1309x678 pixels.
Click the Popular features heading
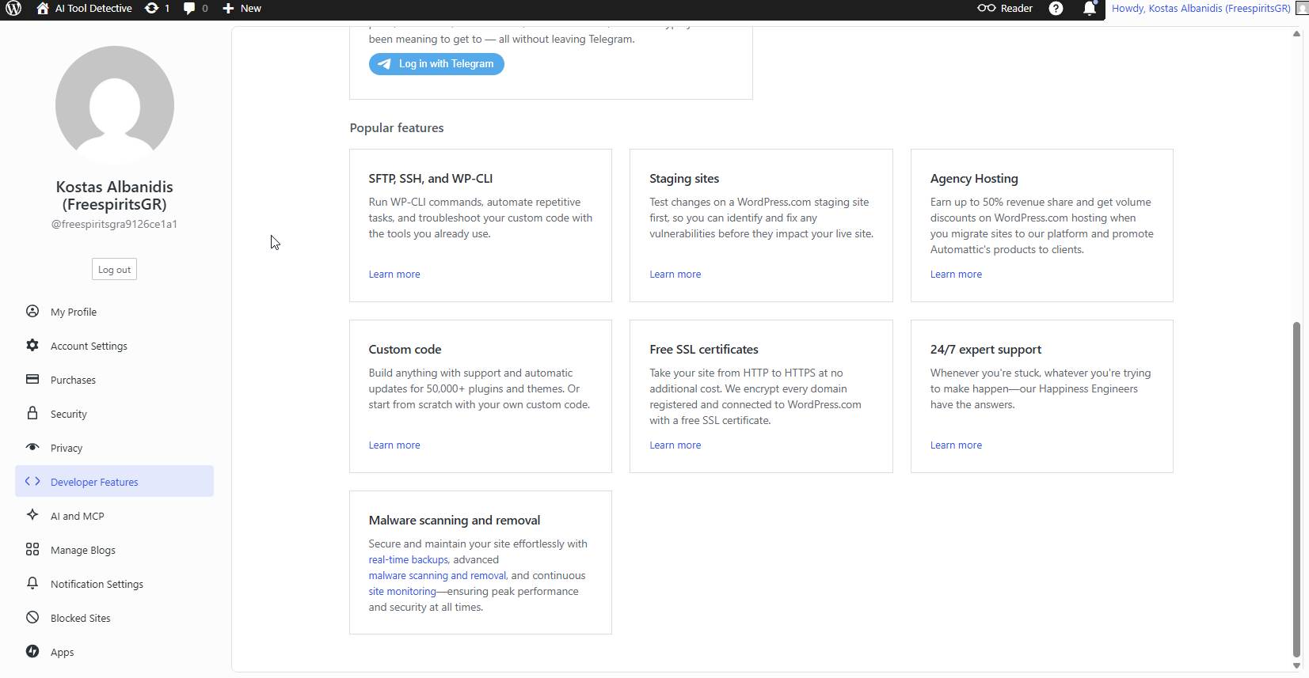[397, 127]
